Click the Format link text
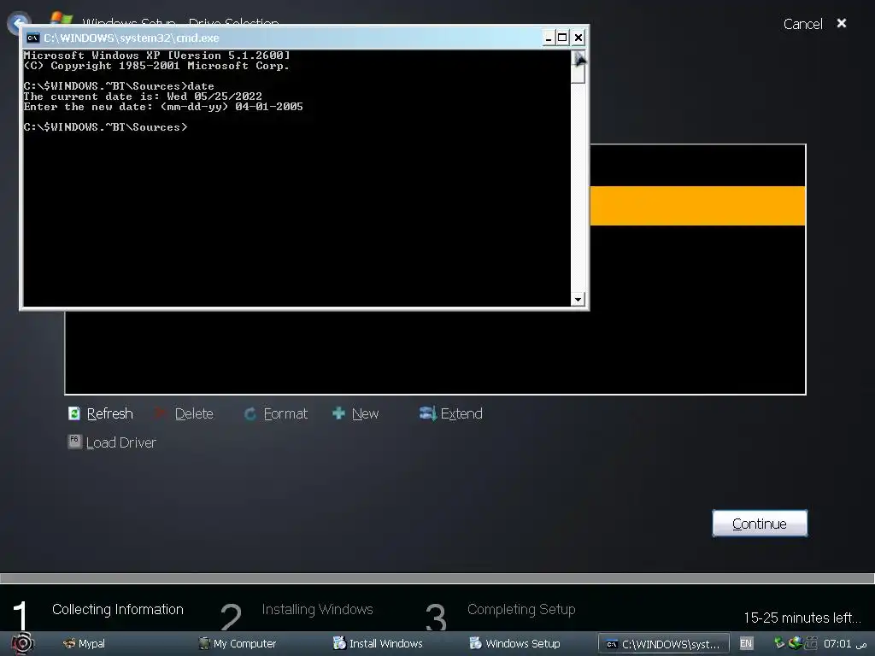This screenshot has width=875, height=656. point(285,414)
